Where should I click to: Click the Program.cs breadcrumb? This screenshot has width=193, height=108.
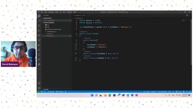click(79, 18)
